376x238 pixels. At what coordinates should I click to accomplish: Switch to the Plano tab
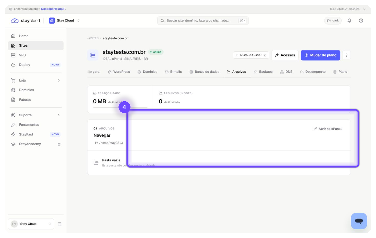coord(340,72)
